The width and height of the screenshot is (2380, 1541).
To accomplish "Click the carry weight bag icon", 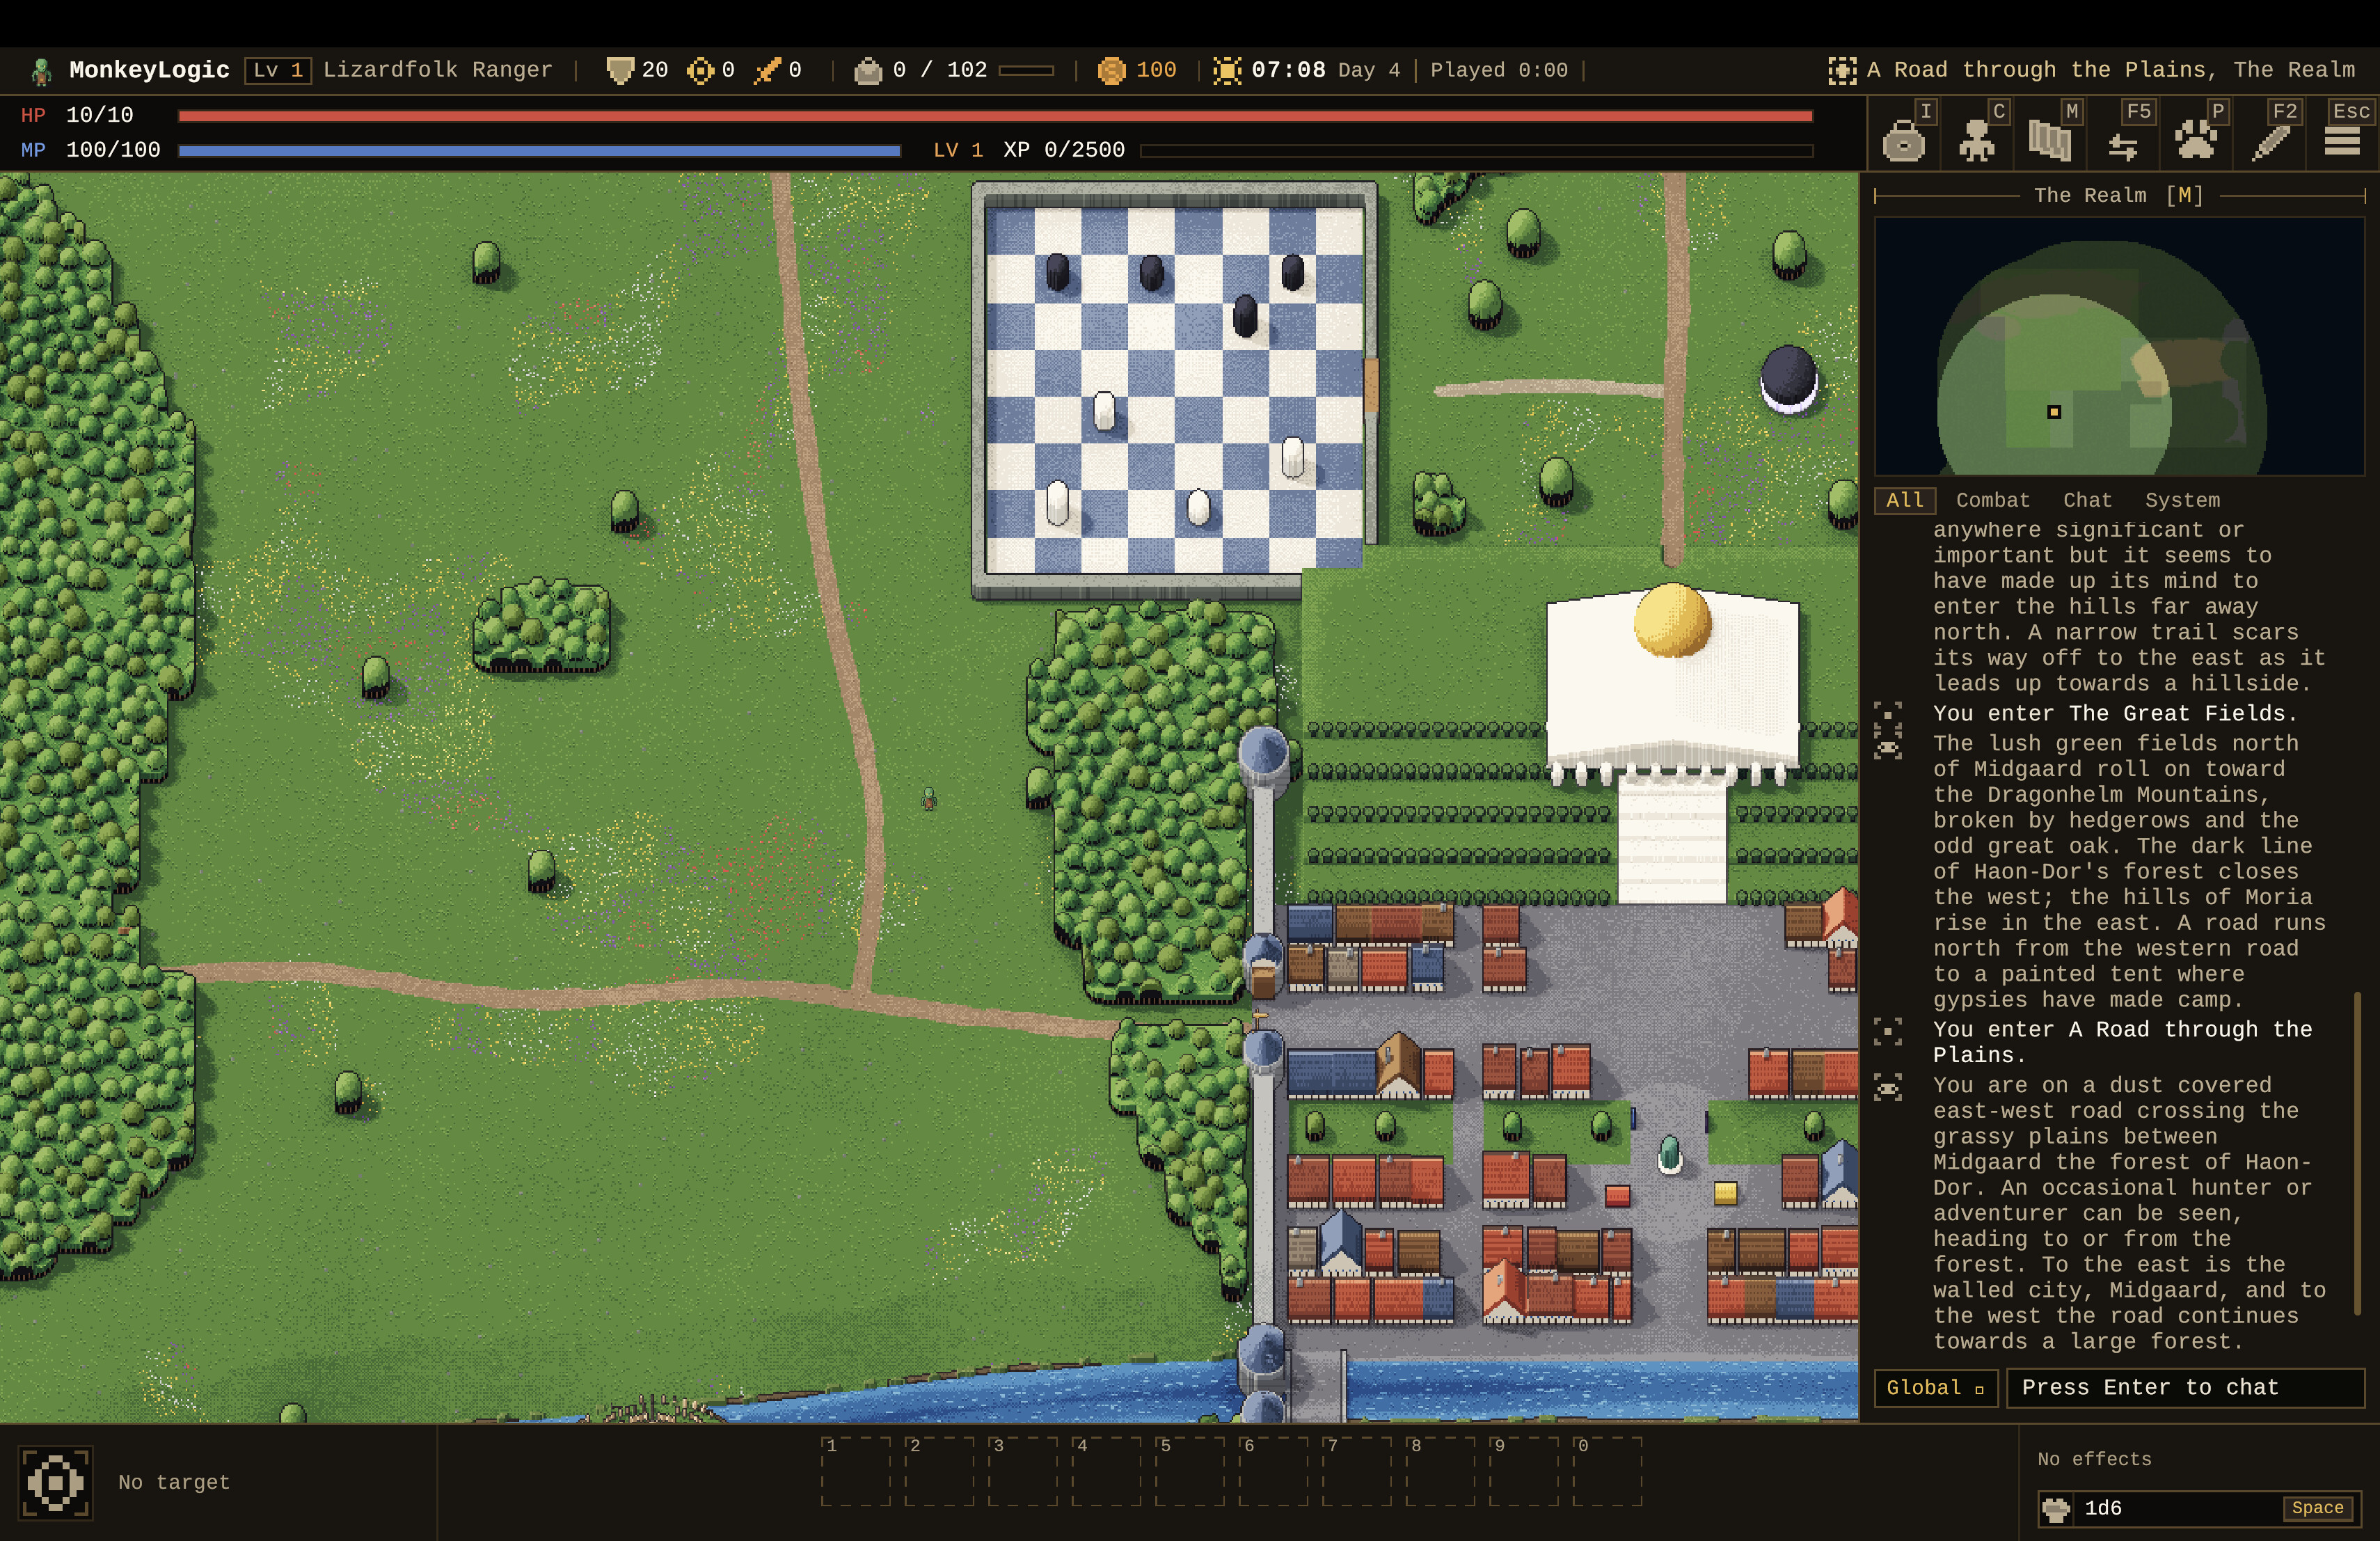I will (x=868, y=70).
